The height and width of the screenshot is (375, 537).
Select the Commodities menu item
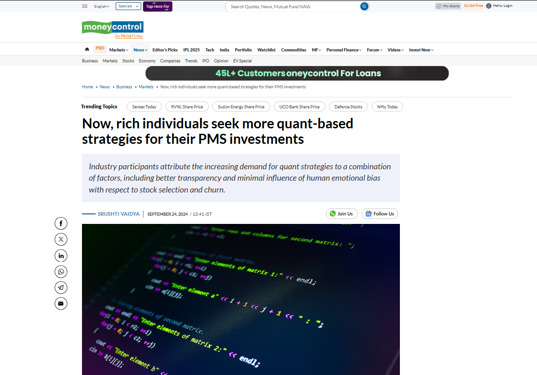click(293, 50)
